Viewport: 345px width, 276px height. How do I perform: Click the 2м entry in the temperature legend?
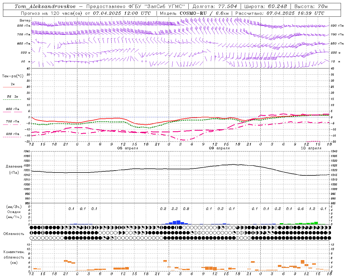(x=13, y=84)
